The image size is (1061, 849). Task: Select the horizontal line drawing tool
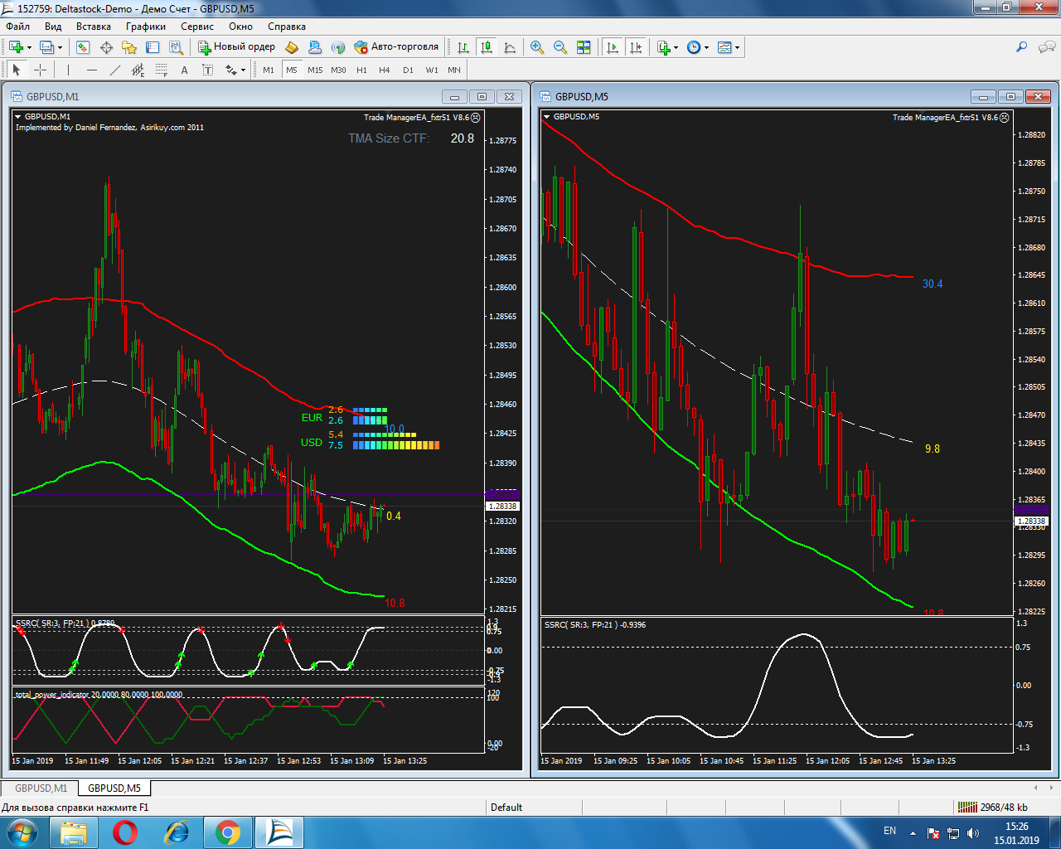[92, 70]
